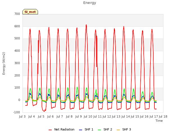Toggle the SHF 2 legend entry

(105, 129)
